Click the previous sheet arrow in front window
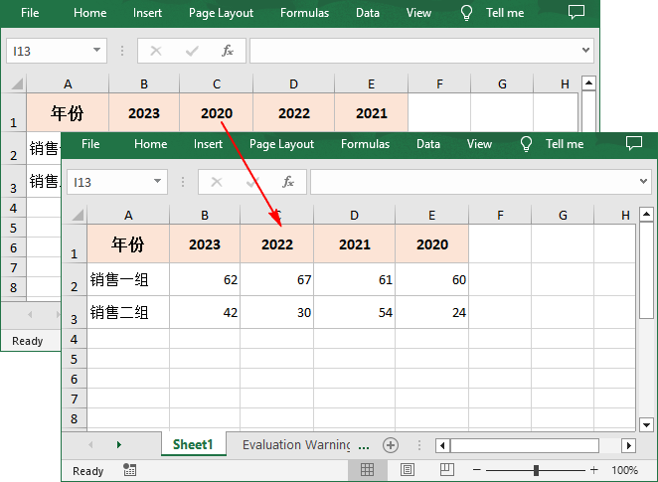The image size is (658, 482). coord(90,444)
